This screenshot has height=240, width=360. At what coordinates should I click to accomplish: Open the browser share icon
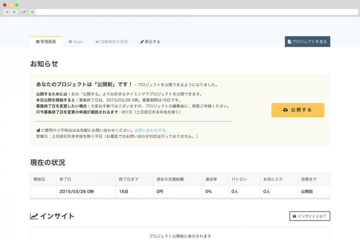point(23,12)
